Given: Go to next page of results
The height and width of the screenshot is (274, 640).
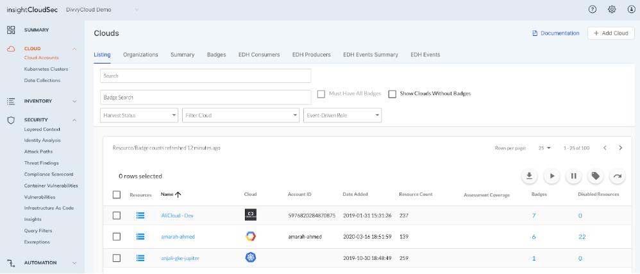Looking at the screenshot, I should (620, 148).
